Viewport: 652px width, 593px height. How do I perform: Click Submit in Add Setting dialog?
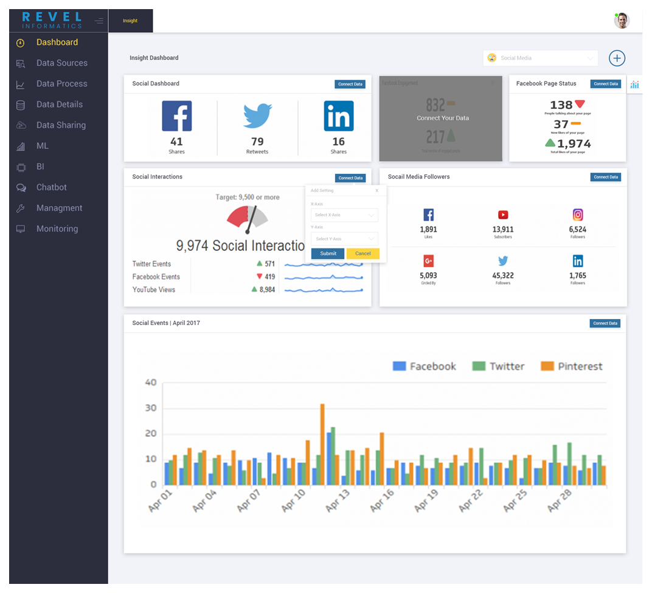pos(328,254)
